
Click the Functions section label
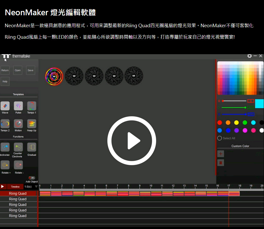[18, 137]
